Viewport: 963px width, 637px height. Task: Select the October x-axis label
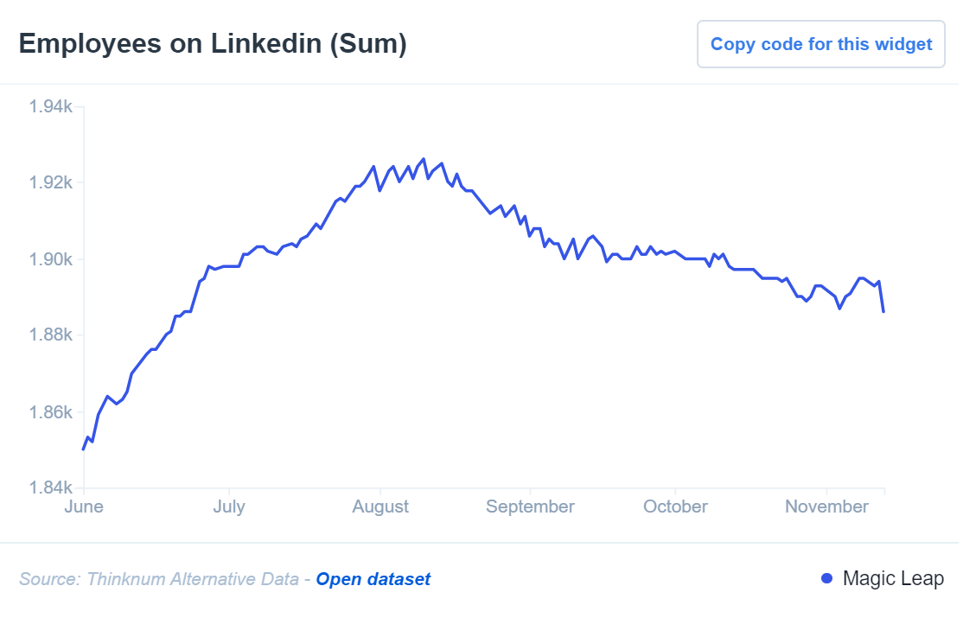(x=675, y=506)
